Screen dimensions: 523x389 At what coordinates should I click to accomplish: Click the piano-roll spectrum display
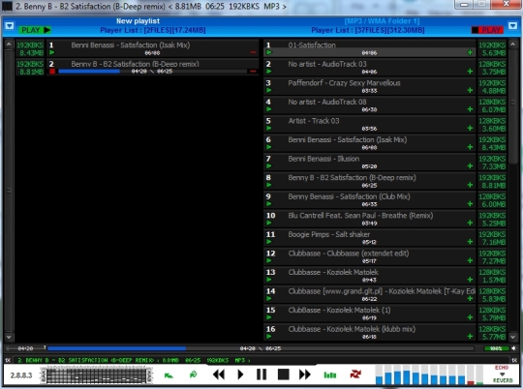coord(96,375)
